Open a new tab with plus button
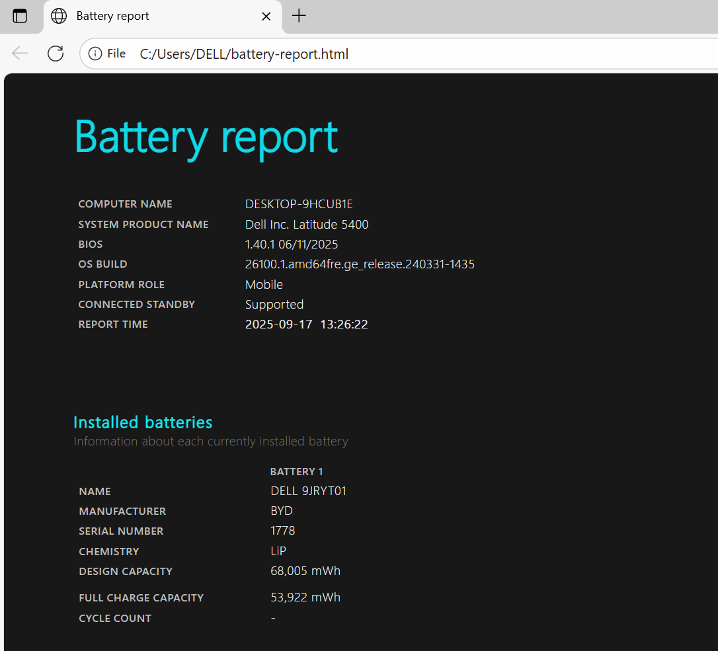This screenshot has height=651, width=718. 299,16
